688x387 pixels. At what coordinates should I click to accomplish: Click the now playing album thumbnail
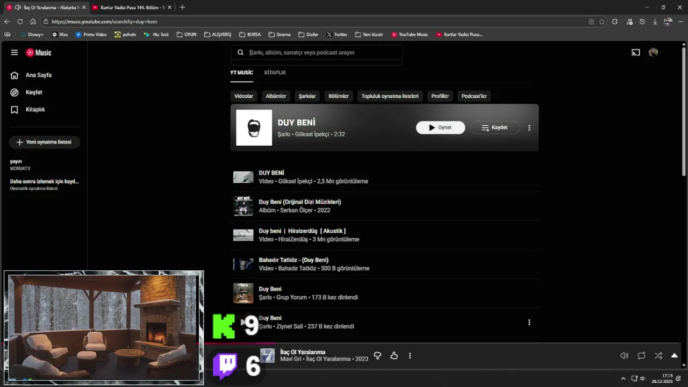pyautogui.click(x=268, y=356)
